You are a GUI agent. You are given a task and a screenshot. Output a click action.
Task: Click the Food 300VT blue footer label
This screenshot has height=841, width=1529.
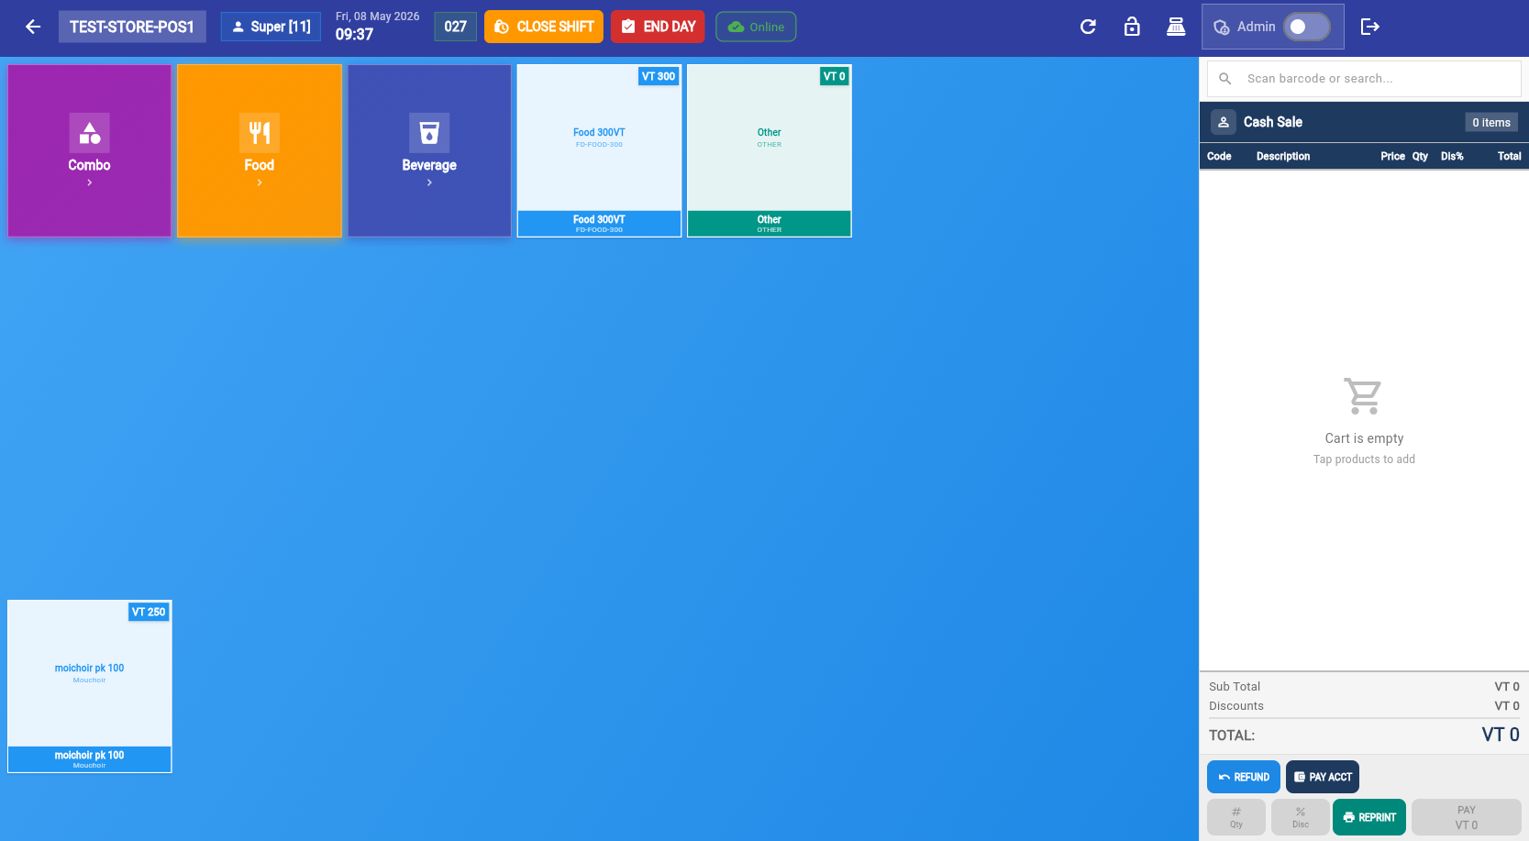click(599, 224)
